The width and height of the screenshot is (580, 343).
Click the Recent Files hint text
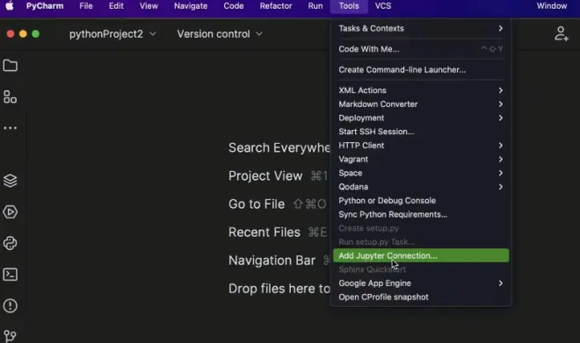point(265,232)
